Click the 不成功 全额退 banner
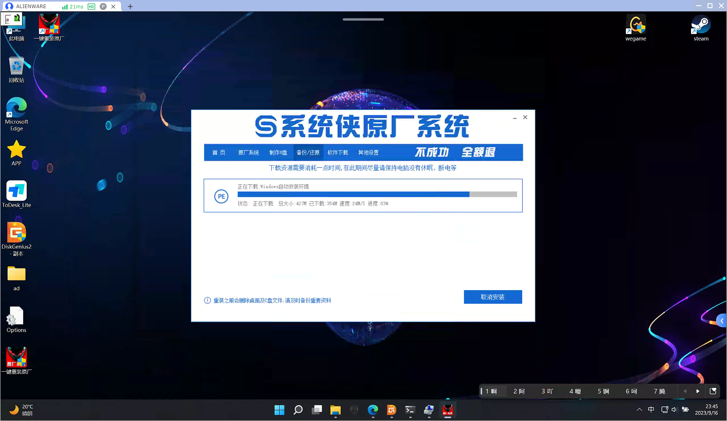This screenshot has width=727, height=421. (455, 152)
